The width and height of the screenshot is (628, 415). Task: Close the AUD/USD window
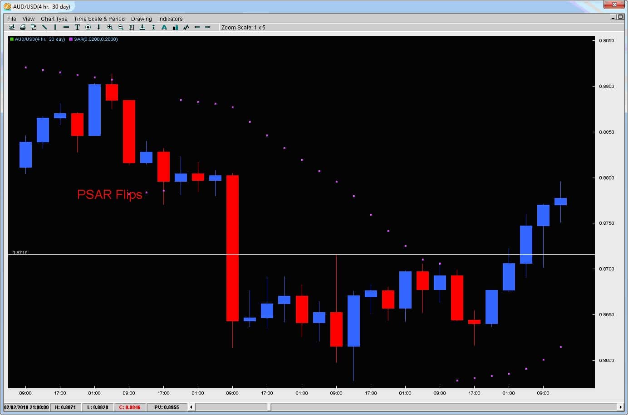(614, 5)
